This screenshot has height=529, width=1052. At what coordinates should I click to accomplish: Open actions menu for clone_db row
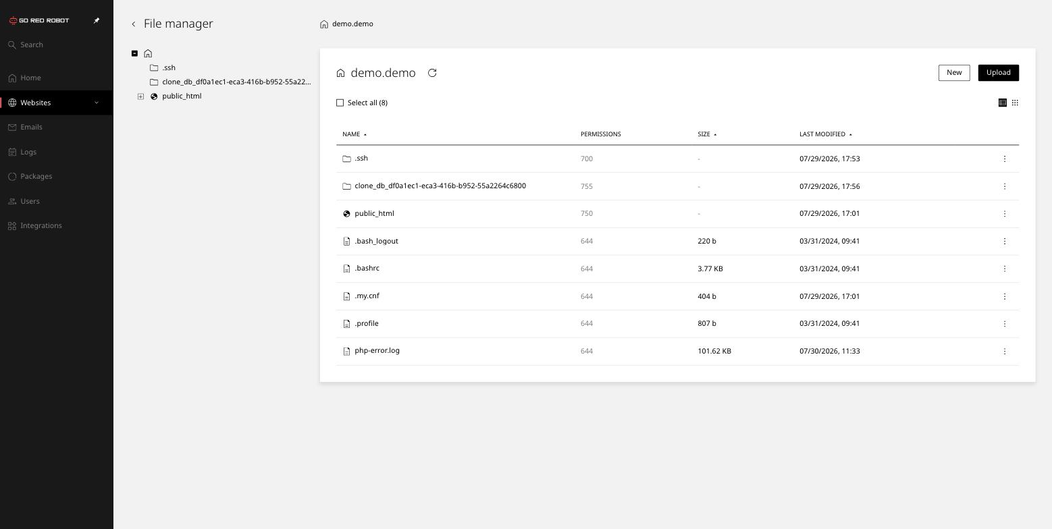coord(1005,186)
